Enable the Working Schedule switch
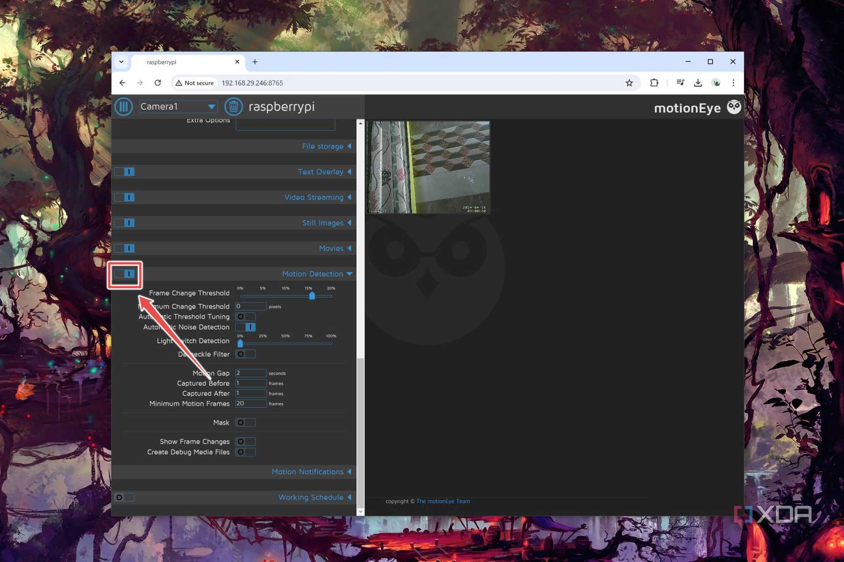Screen dimensions: 844x562 124,497
